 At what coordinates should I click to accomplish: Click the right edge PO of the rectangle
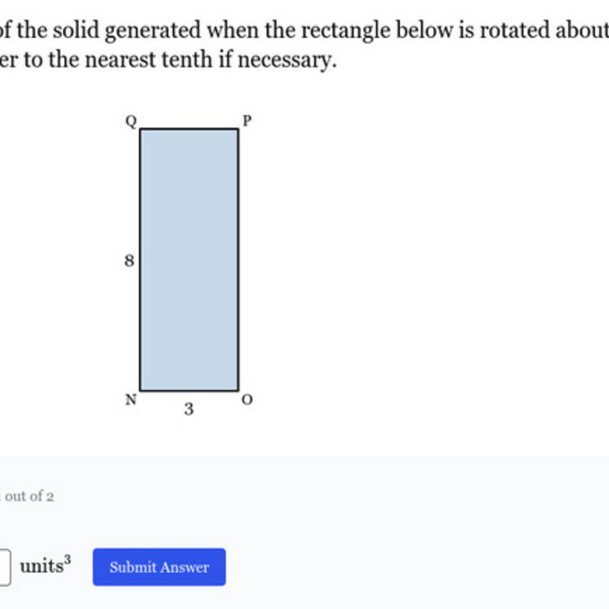click(238, 260)
